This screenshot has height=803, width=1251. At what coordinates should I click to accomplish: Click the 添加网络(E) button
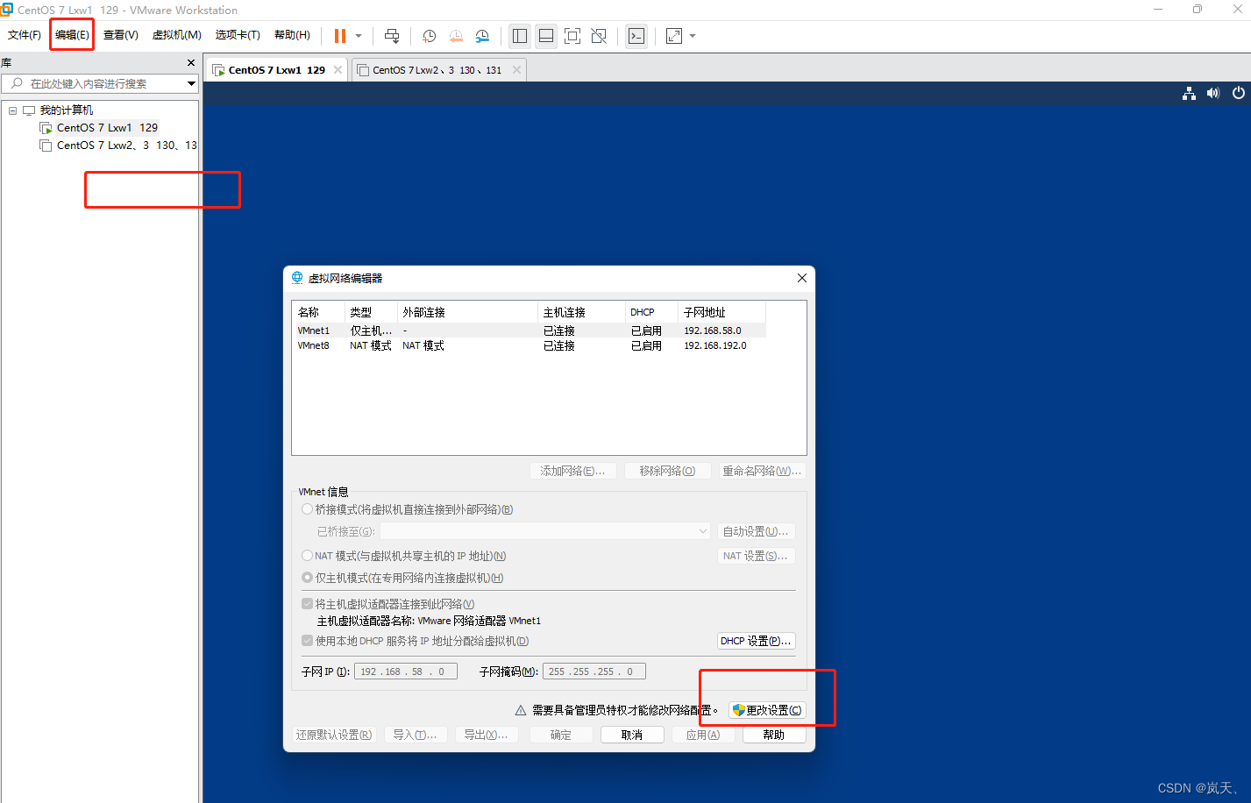coord(572,471)
